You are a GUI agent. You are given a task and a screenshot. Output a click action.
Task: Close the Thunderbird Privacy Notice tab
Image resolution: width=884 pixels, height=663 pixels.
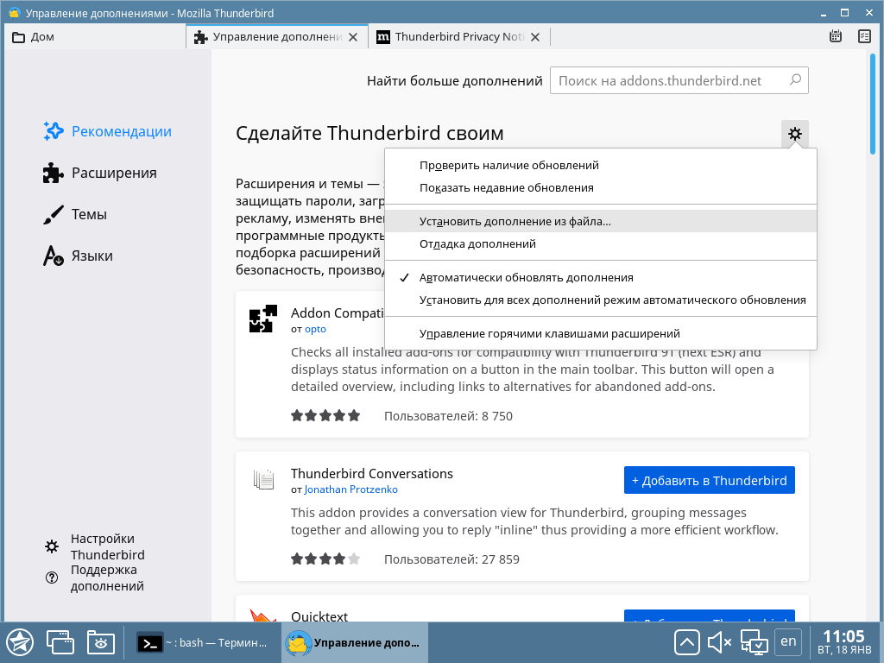(x=535, y=37)
